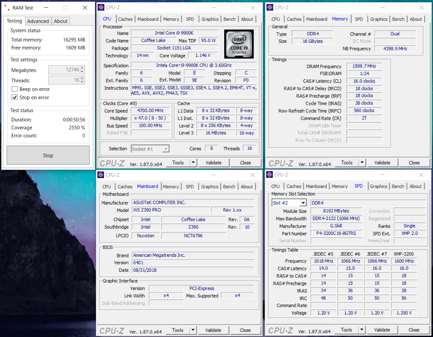Click the Row Refresh Cycle Time value 560 clocks
This screenshot has width=433, height=337.
pos(364,110)
